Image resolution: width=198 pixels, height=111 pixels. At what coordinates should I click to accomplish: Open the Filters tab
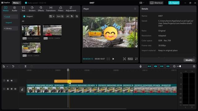[61, 9]
